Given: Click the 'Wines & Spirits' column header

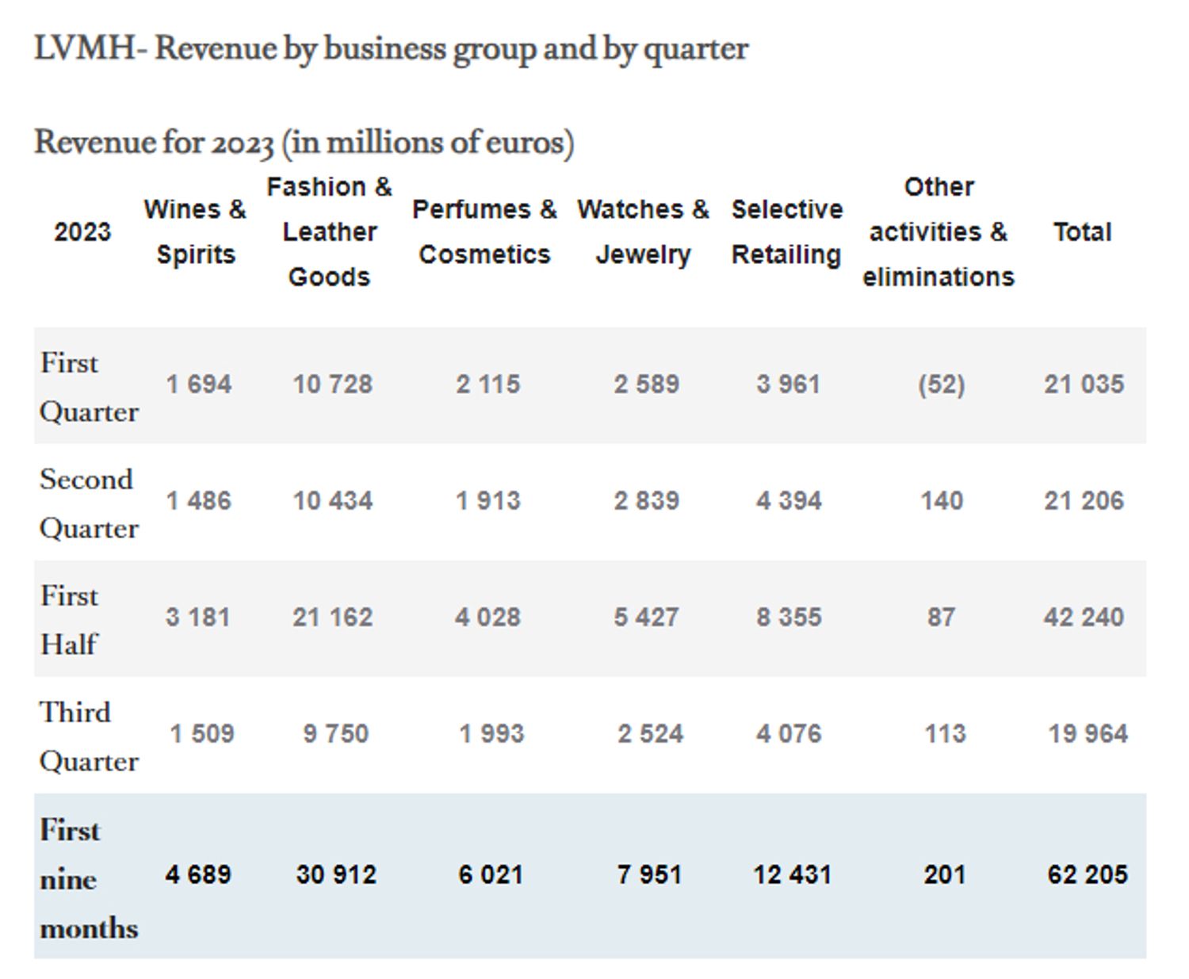Looking at the screenshot, I should tap(195, 231).
